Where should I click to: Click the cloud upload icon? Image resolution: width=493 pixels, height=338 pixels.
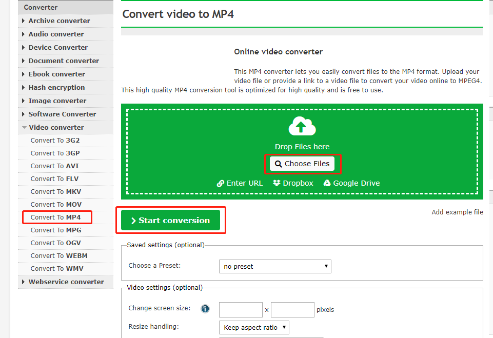302,126
